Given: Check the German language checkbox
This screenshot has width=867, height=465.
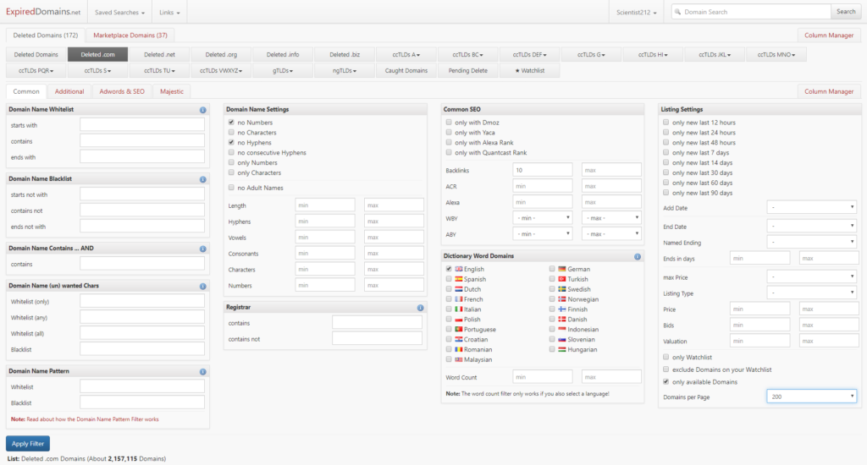Looking at the screenshot, I should coord(552,269).
